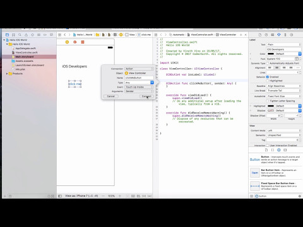Open the Issue navigator warning icon

pos(26,35)
